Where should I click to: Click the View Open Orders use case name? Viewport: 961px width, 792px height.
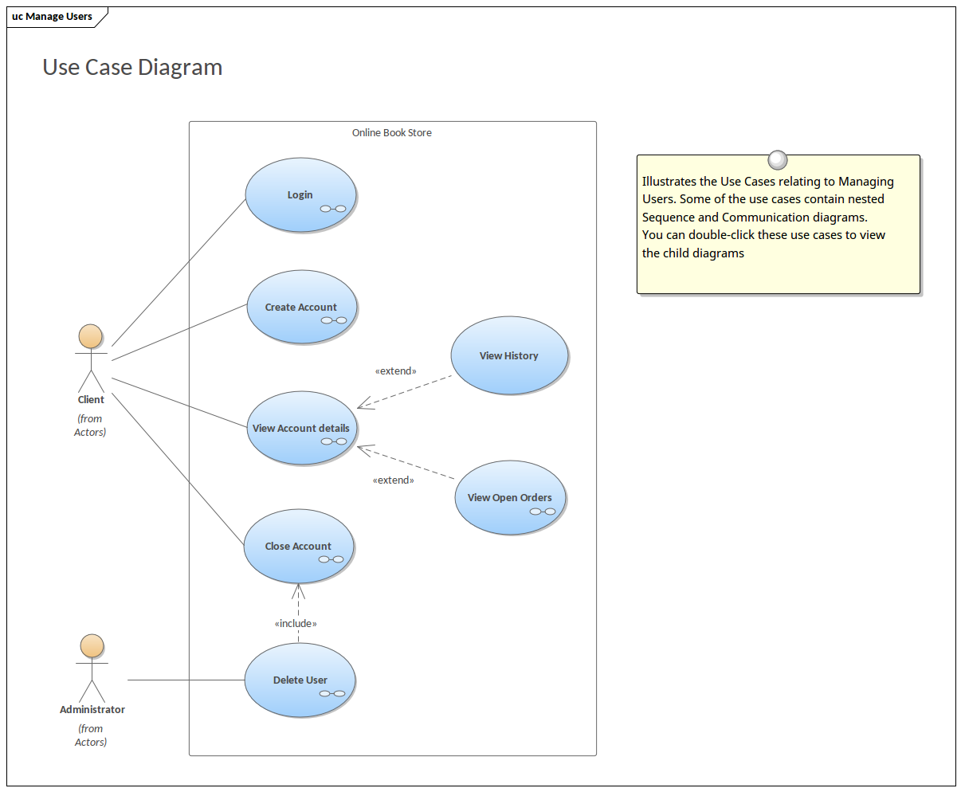pos(509,497)
